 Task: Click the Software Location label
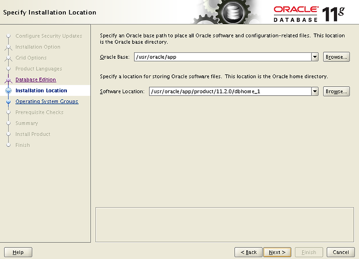tap(122, 91)
